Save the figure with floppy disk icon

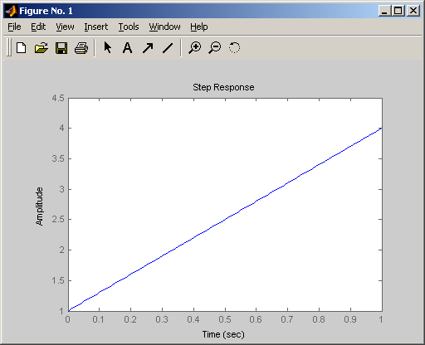coord(61,48)
